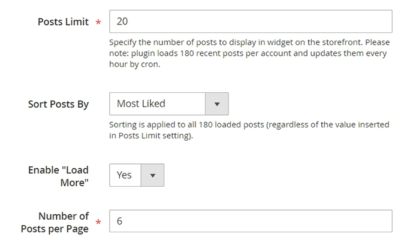Click the value 20 in Posts Limit
Image resolution: width=410 pixels, height=246 pixels.
(x=122, y=22)
